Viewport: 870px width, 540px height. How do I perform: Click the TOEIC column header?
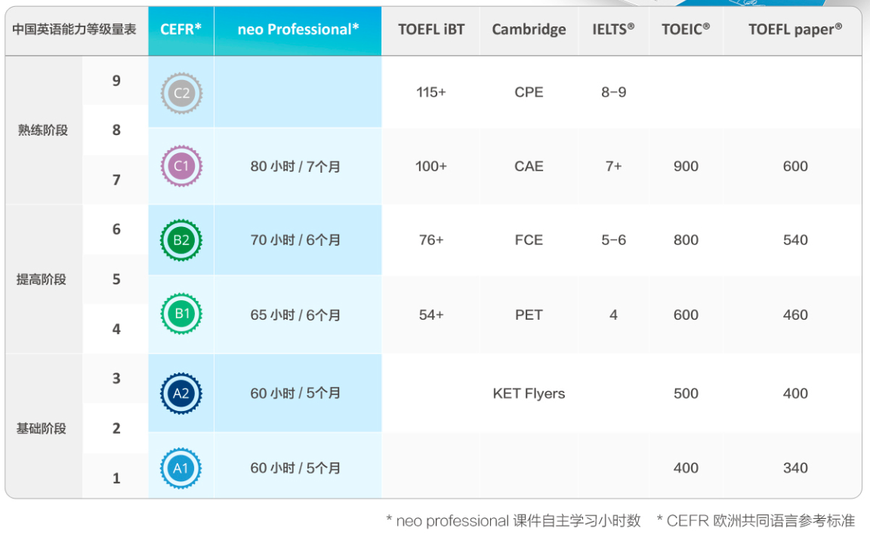pyautogui.click(x=686, y=30)
